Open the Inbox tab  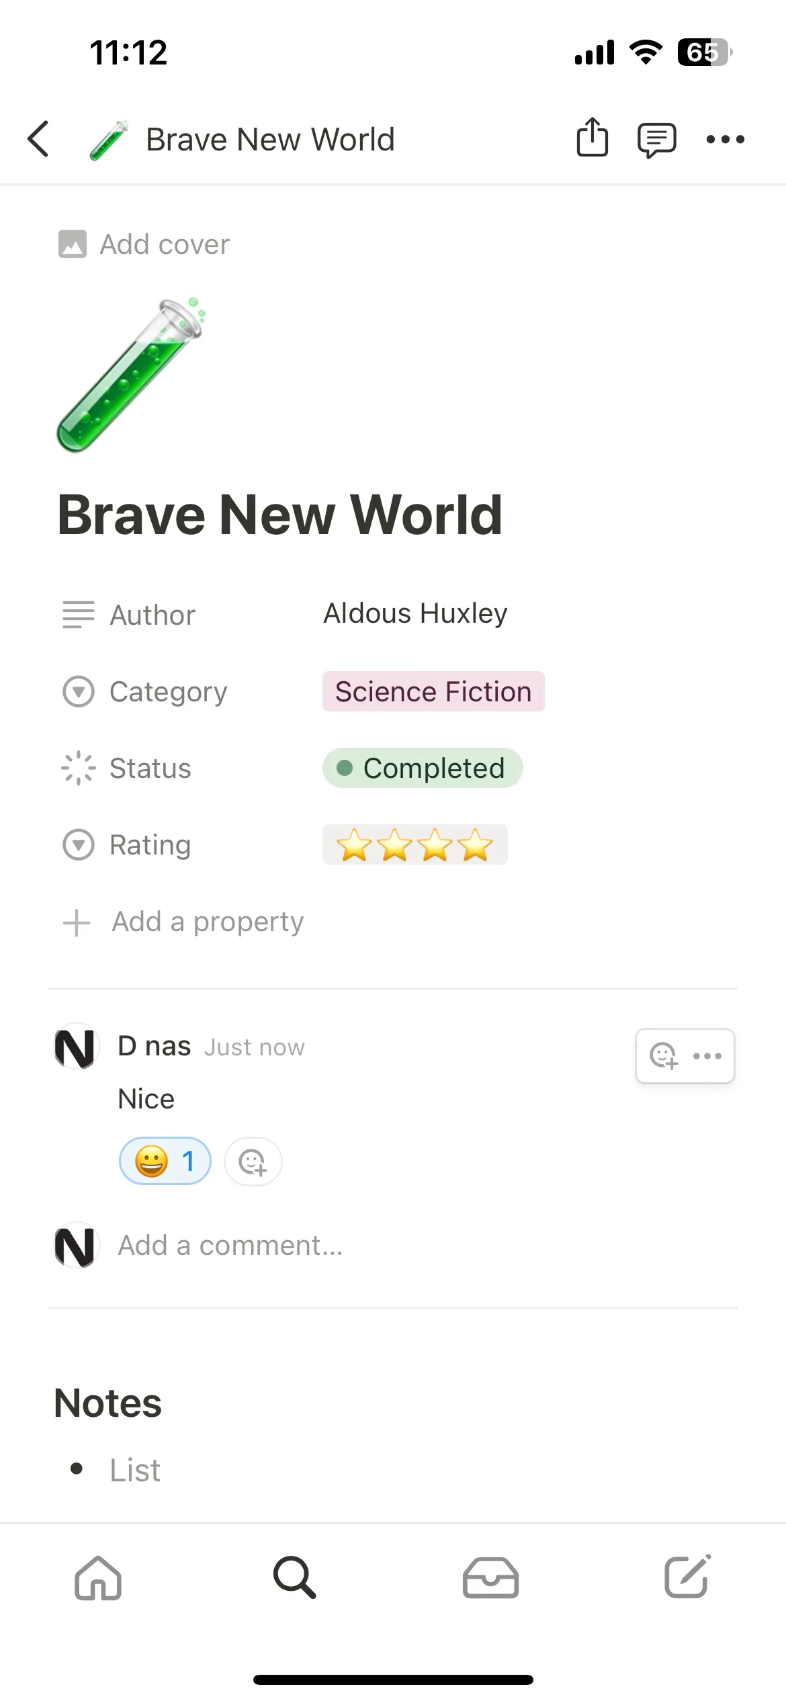click(x=490, y=1577)
